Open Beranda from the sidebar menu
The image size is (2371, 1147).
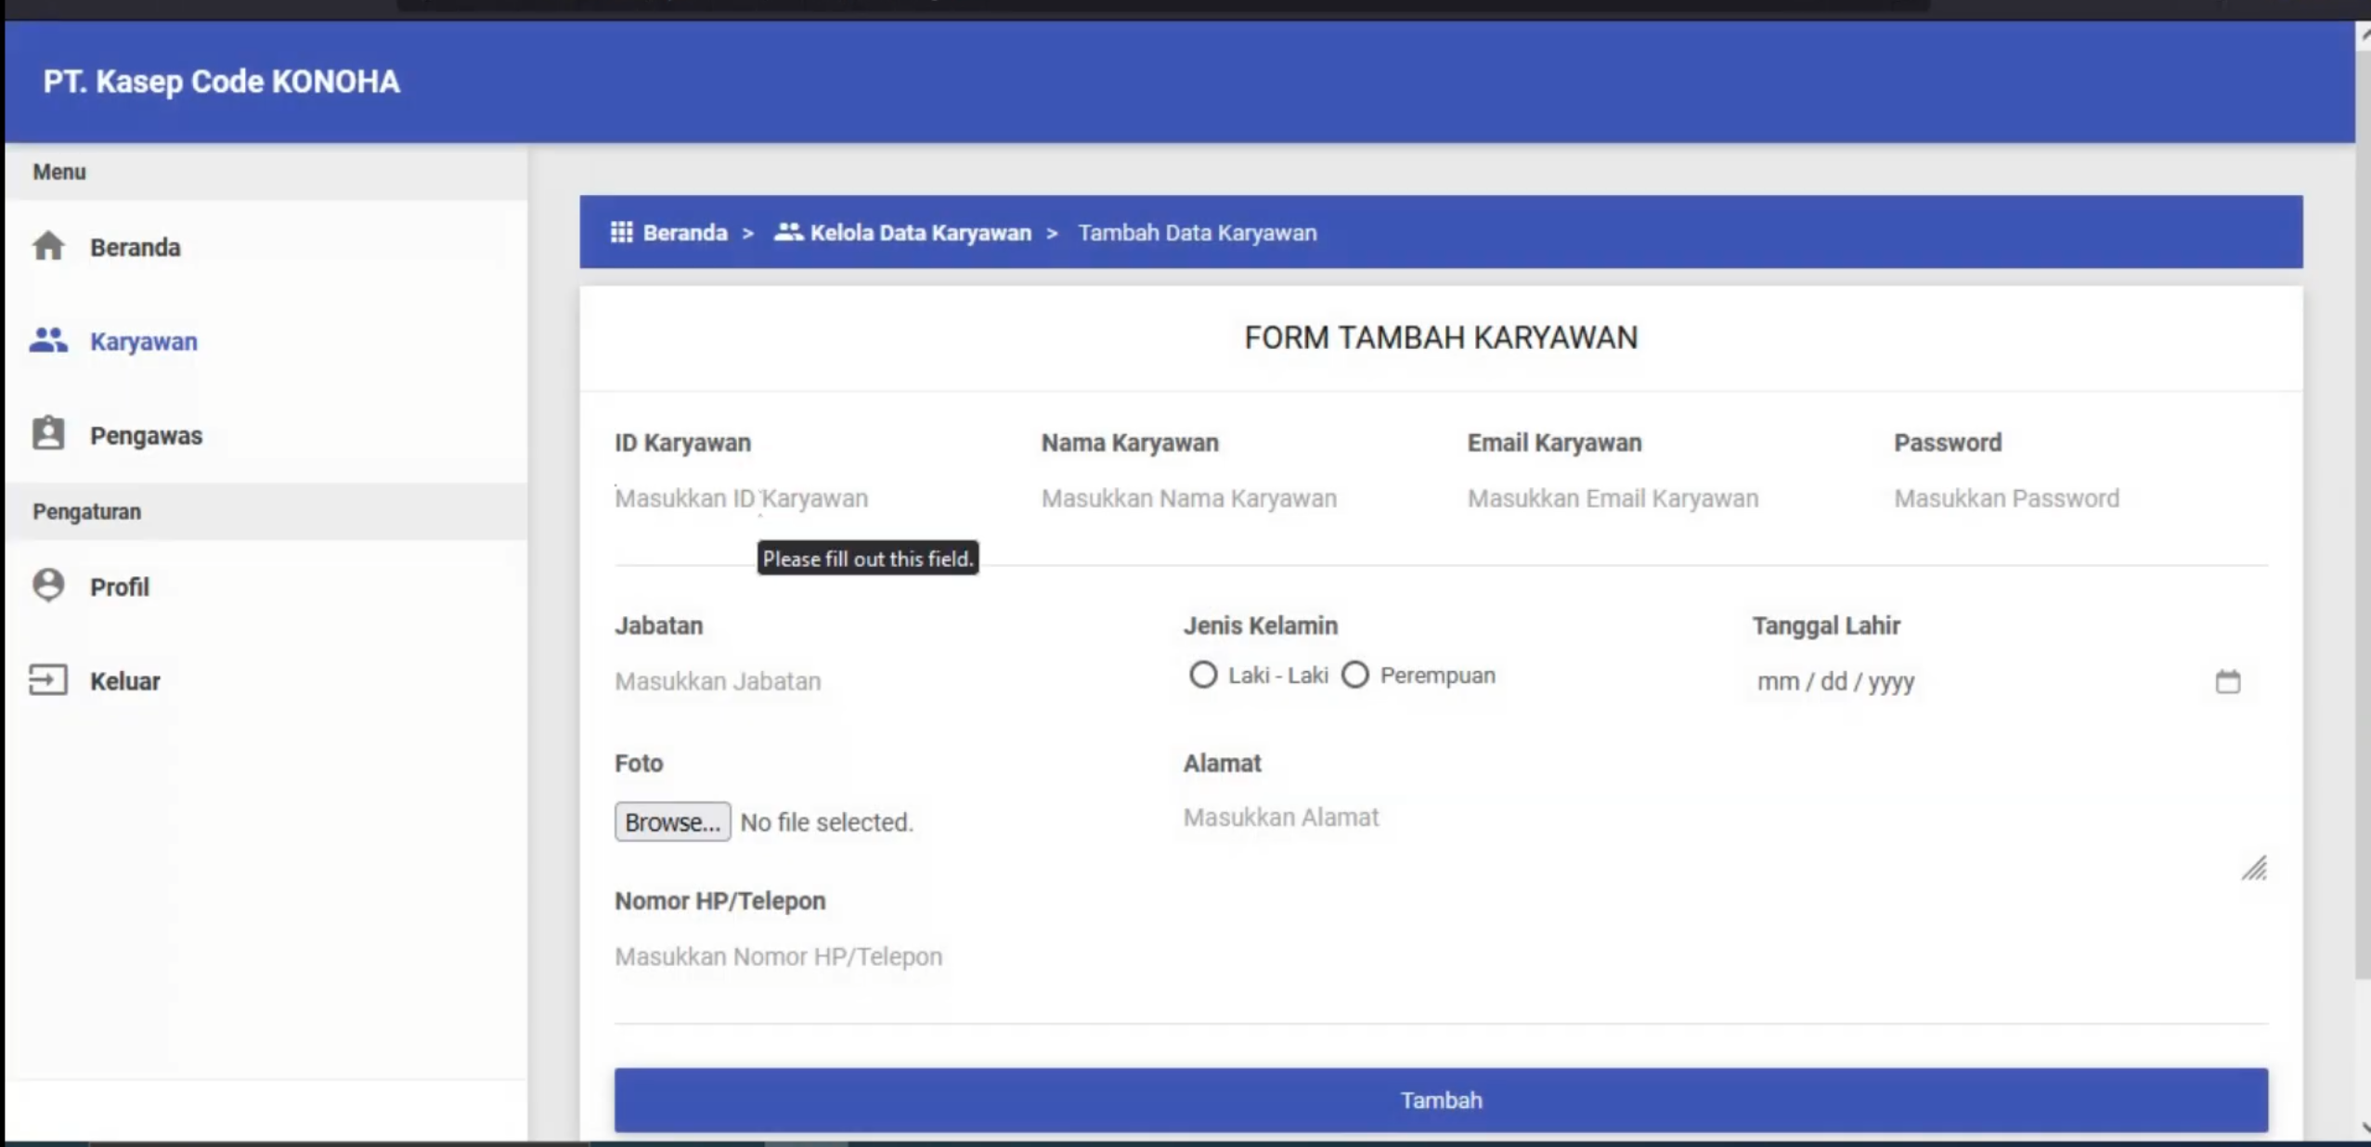pyautogui.click(x=266, y=247)
